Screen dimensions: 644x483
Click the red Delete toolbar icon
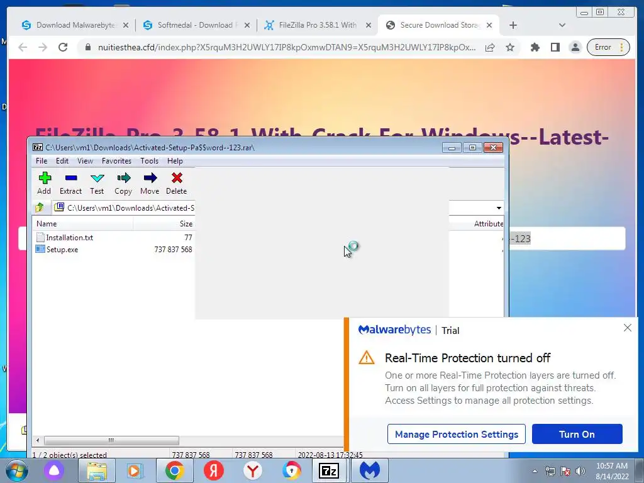click(177, 183)
